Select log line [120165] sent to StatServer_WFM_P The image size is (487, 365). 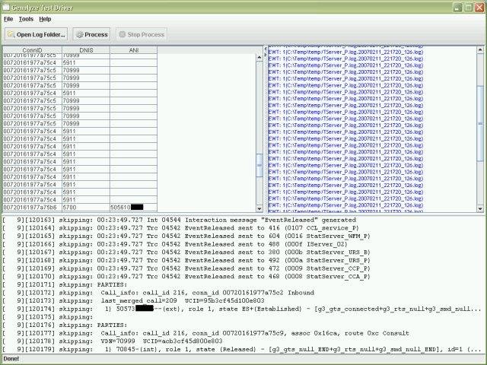(186, 236)
